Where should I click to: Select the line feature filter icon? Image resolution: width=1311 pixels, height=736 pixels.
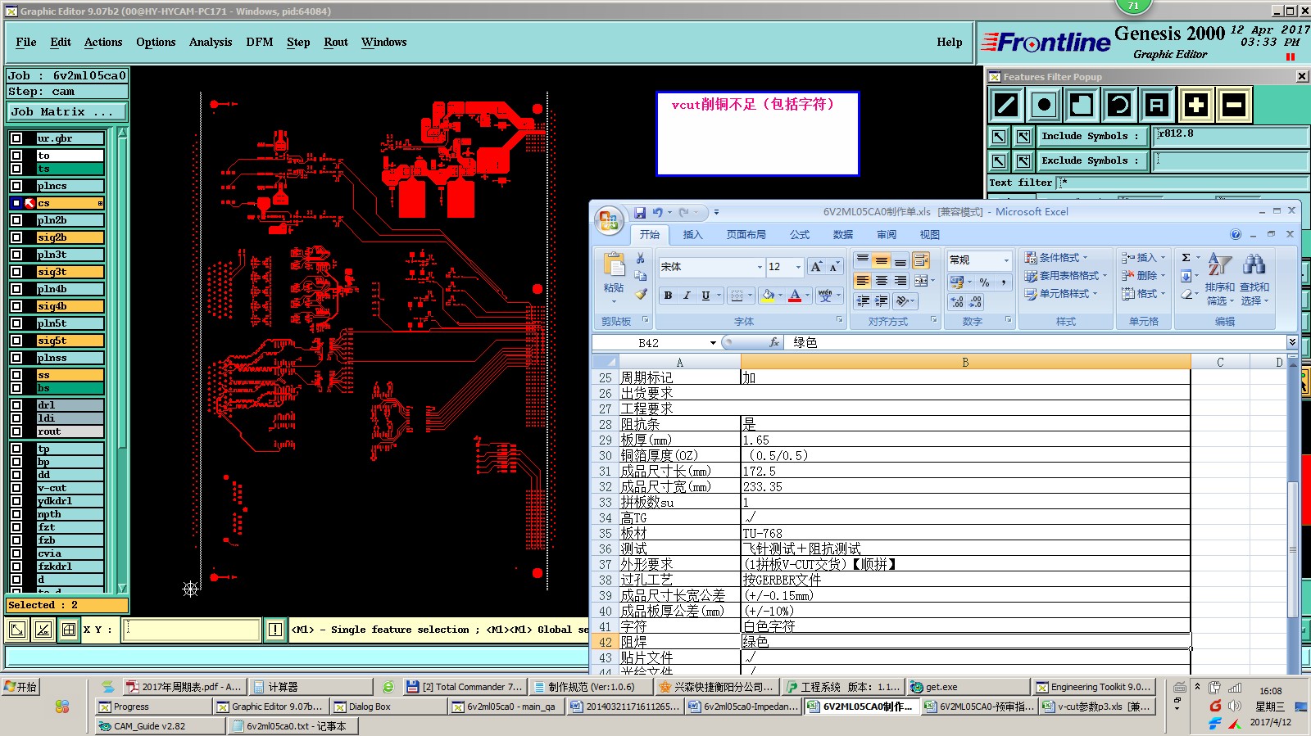(x=1006, y=105)
